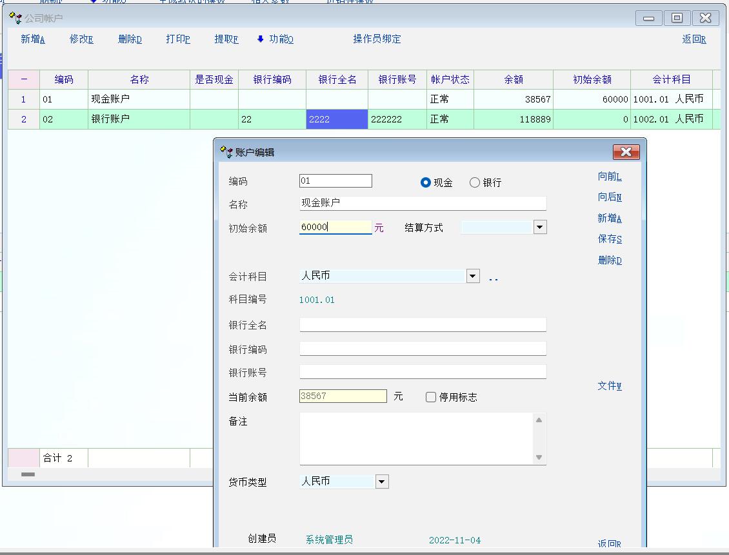Click the 公司帐户 window title icon
This screenshot has height=555, width=729.
(15, 18)
